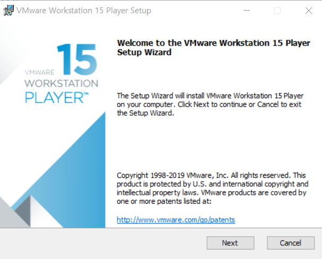Close the VMware Setup window
This screenshot has height=259, width=322.
[x=308, y=11]
